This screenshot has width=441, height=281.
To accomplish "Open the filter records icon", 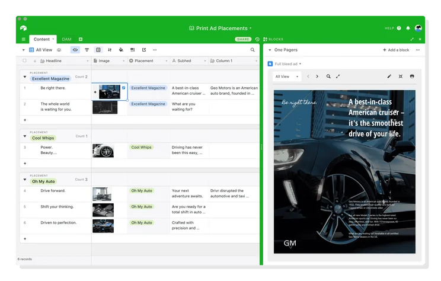I will coord(87,50).
